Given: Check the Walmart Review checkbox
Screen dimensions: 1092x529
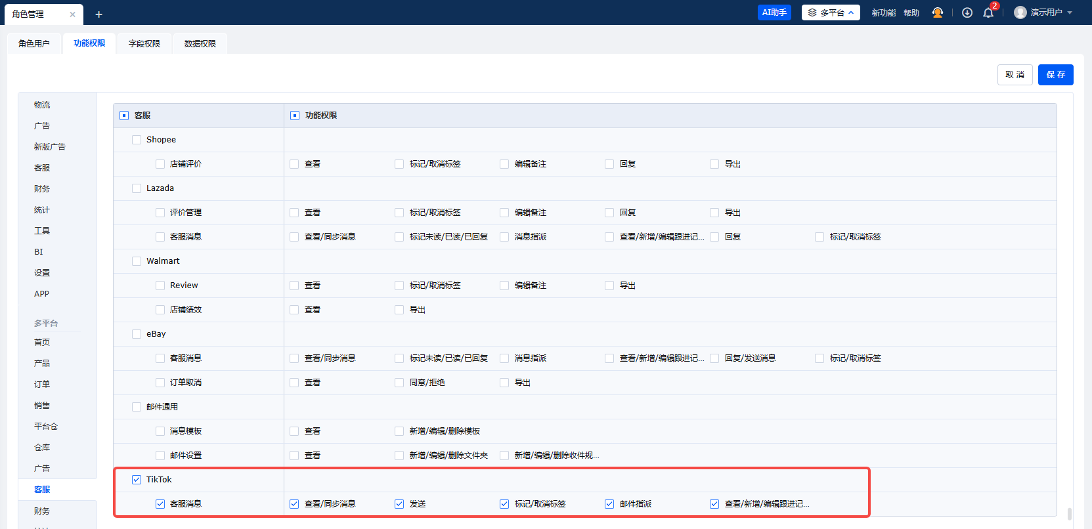Looking at the screenshot, I should (x=160, y=286).
